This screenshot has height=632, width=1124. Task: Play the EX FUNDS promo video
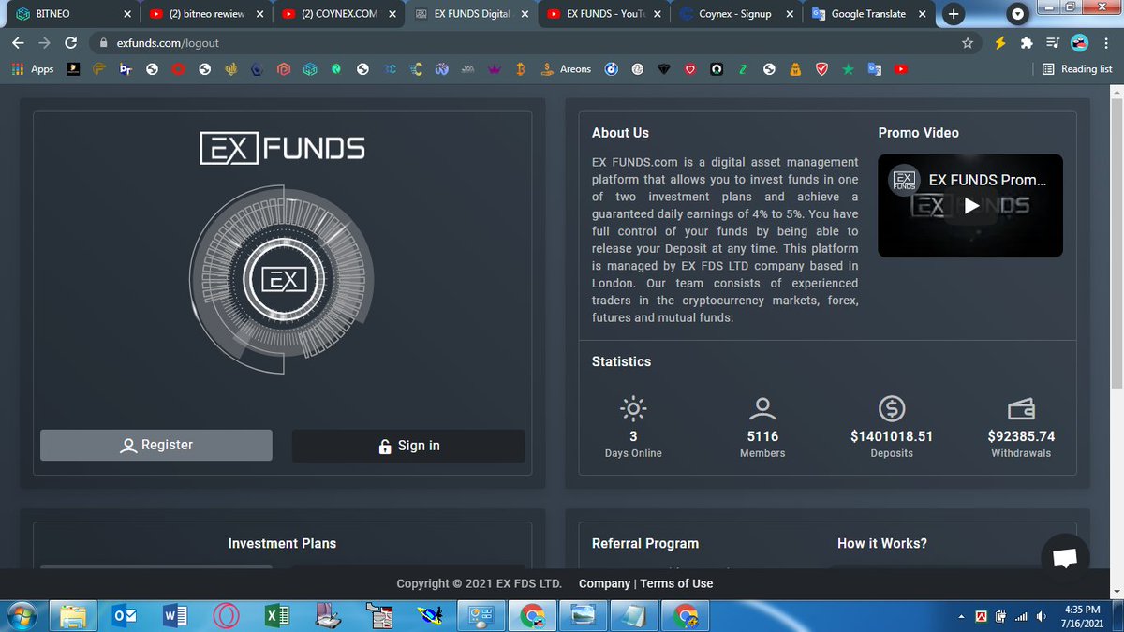[970, 206]
